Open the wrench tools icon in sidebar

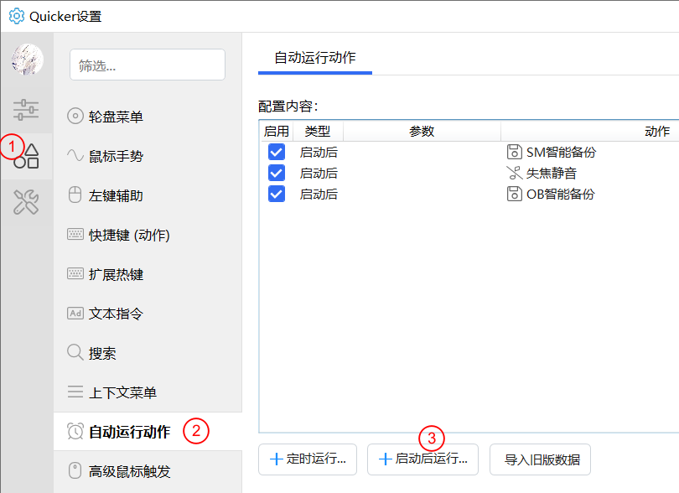click(x=26, y=202)
